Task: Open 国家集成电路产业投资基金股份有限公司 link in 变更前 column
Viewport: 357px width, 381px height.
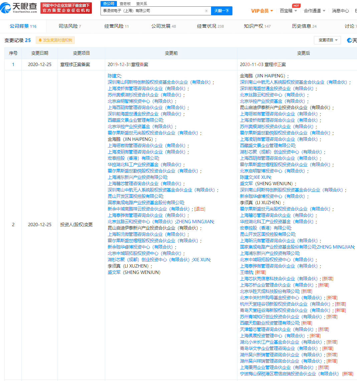Action: [145, 203]
